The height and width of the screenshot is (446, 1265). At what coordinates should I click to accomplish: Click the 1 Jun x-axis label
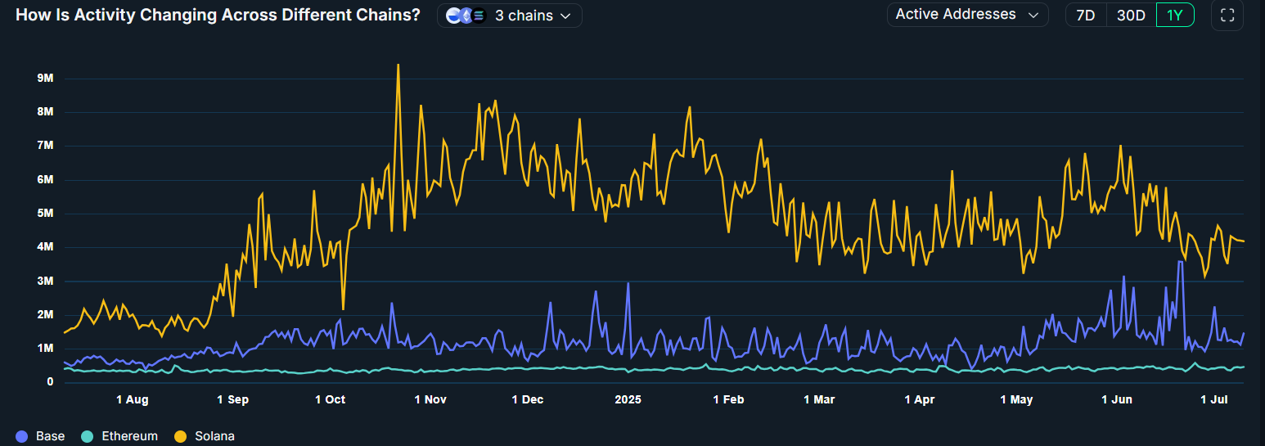tap(1117, 400)
